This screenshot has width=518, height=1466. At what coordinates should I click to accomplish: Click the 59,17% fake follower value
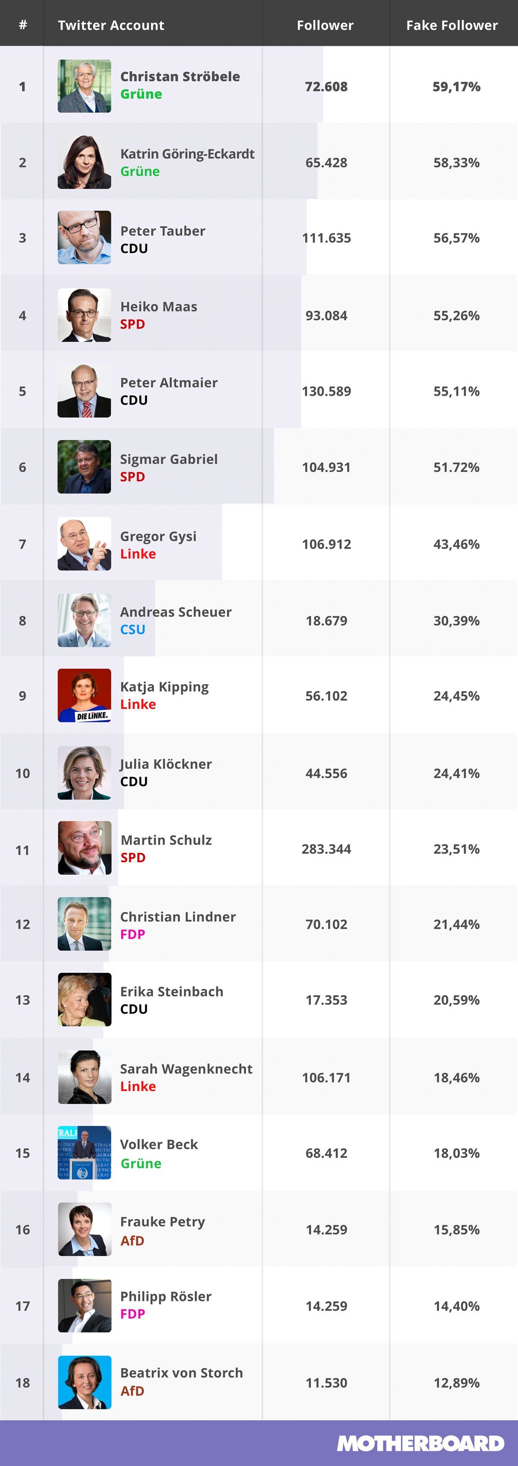(457, 86)
